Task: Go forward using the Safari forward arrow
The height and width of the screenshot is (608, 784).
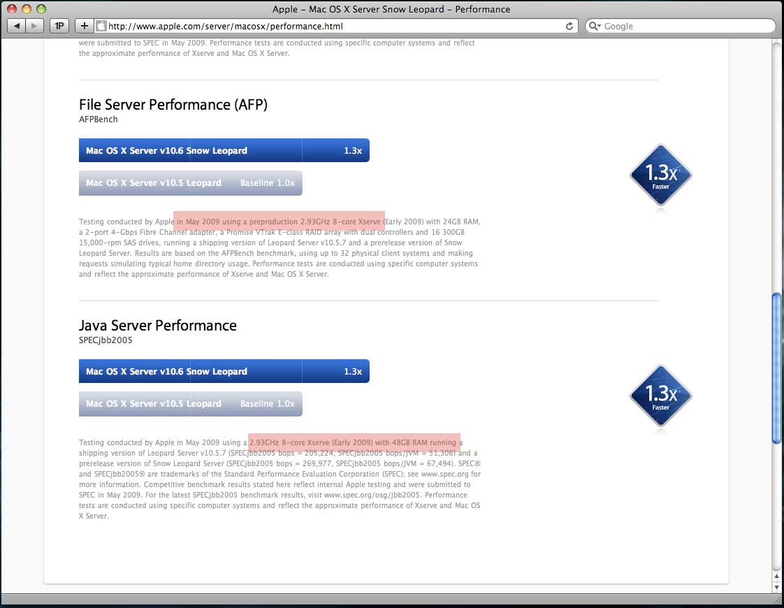Action: coord(34,26)
